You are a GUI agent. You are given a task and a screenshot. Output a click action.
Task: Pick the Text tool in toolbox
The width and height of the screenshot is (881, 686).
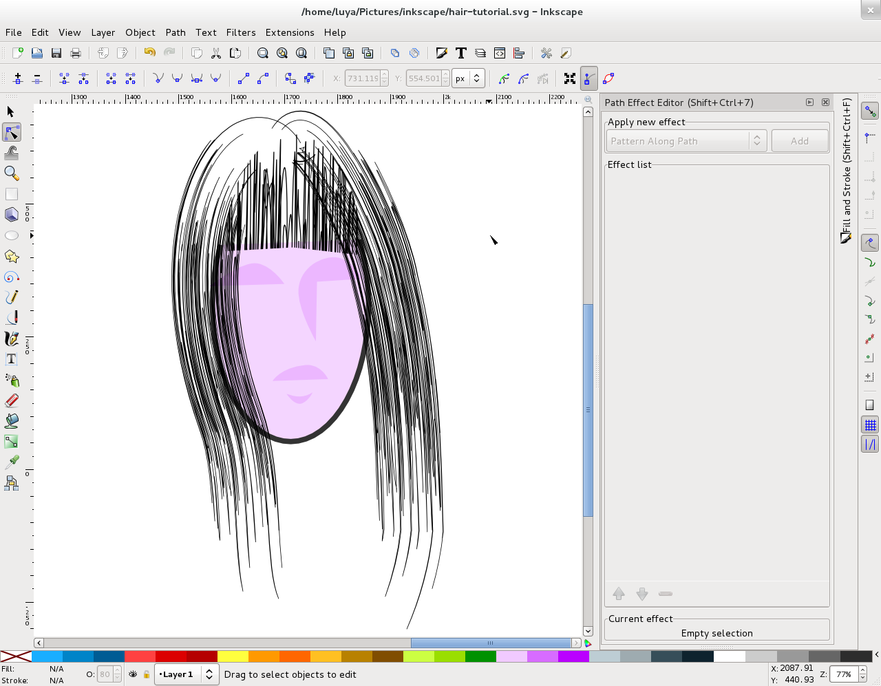11,359
